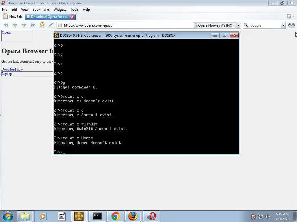Screen dimensions: 297x222
Task: Open Windows Explorer from taskbar
Action: (x=25, y=216)
